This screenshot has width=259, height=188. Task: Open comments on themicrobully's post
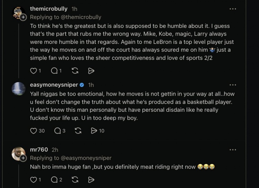coord(54,71)
